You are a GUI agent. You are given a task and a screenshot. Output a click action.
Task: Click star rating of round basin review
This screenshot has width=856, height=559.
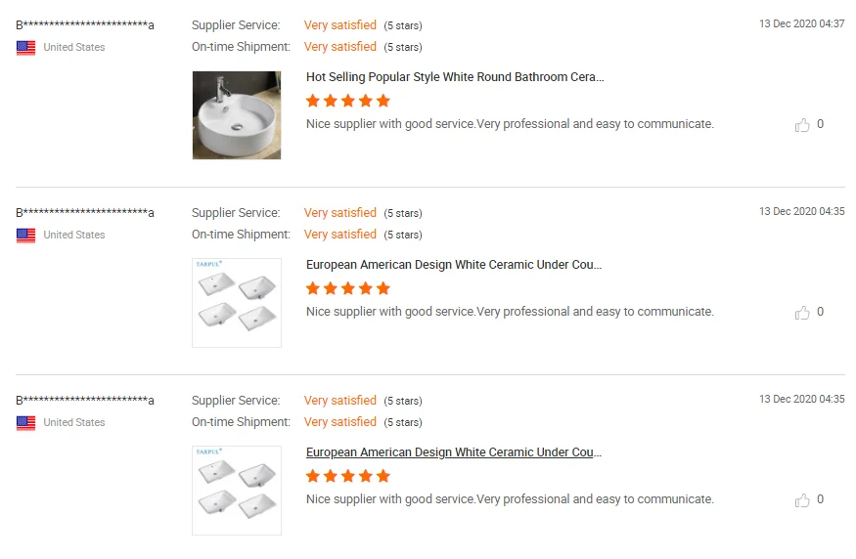348,101
